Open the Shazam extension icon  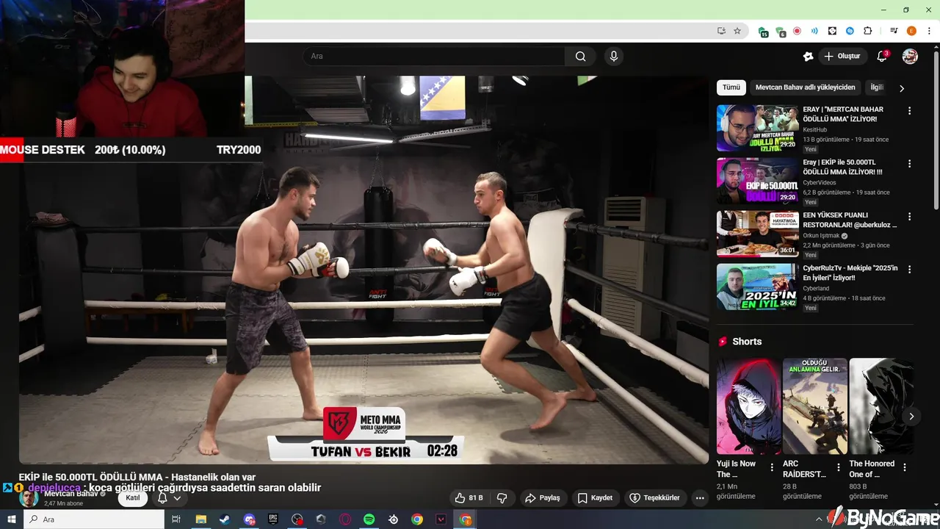coord(850,31)
